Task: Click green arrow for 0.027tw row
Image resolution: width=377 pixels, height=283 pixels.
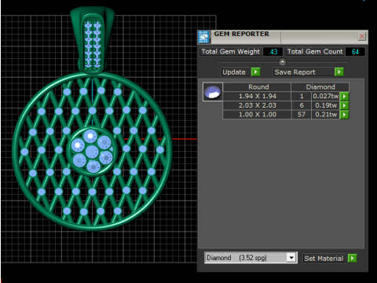Action: pos(344,96)
